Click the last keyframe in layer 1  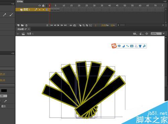click(x=59, y=10)
